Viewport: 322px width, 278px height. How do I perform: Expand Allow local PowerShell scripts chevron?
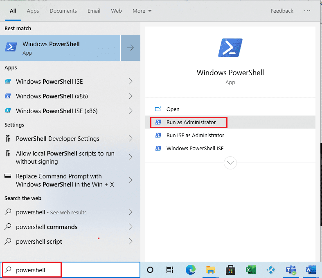pyautogui.click(x=131, y=157)
